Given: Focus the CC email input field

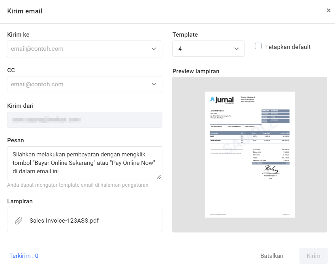Looking at the screenshot, I should coord(77,84).
